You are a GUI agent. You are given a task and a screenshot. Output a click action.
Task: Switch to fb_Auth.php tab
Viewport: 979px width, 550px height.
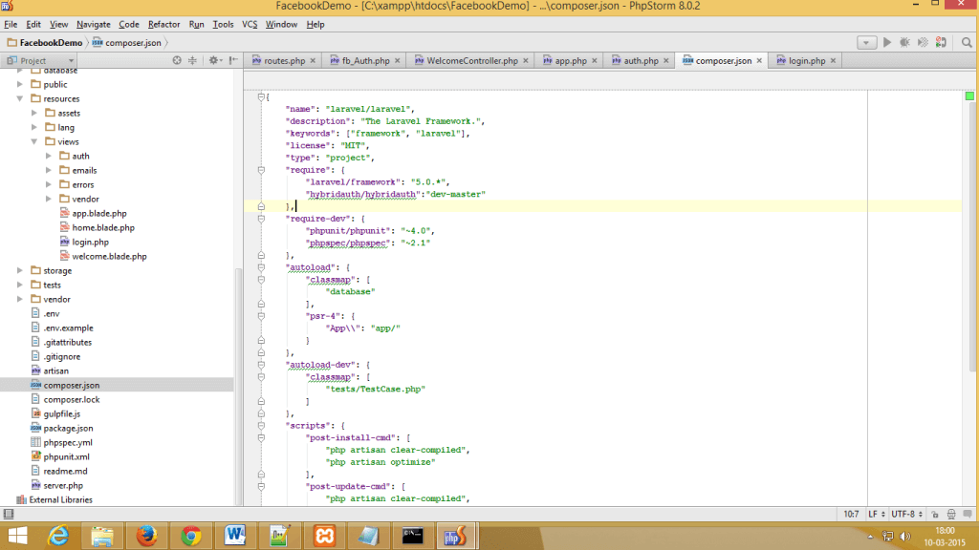365,60
